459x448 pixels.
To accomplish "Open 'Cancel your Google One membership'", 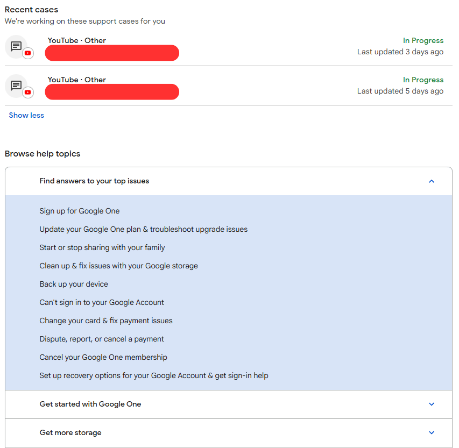I will coord(103,357).
